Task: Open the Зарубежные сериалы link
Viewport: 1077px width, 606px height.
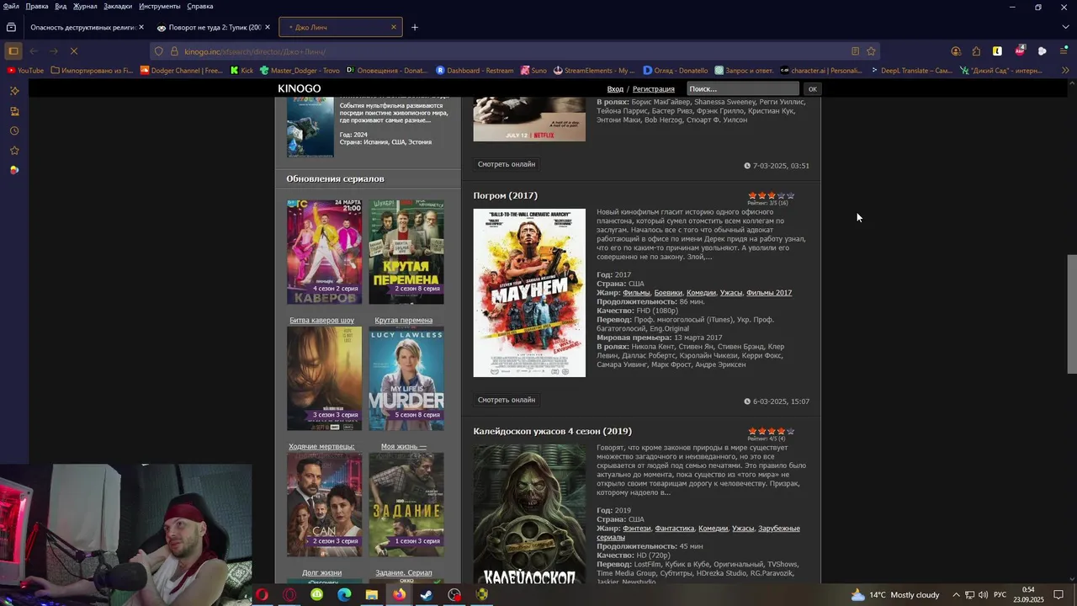Action: tap(698, 533)
